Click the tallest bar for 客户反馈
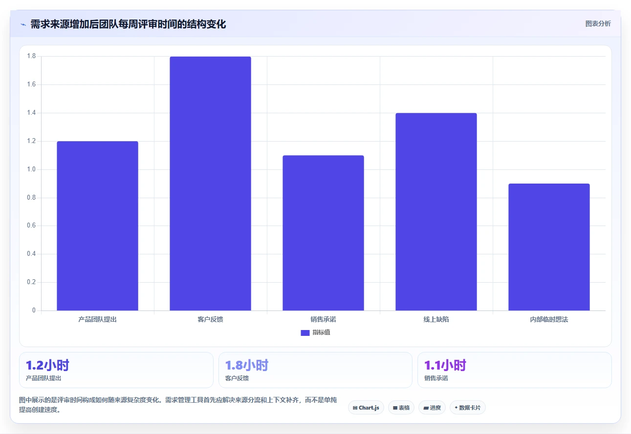 (210, 184)
